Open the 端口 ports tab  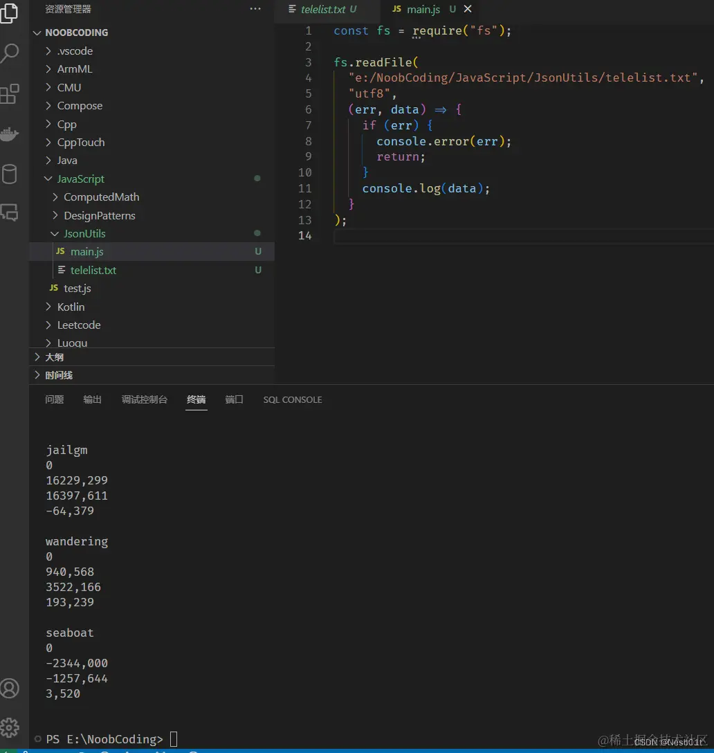[234, 399]
